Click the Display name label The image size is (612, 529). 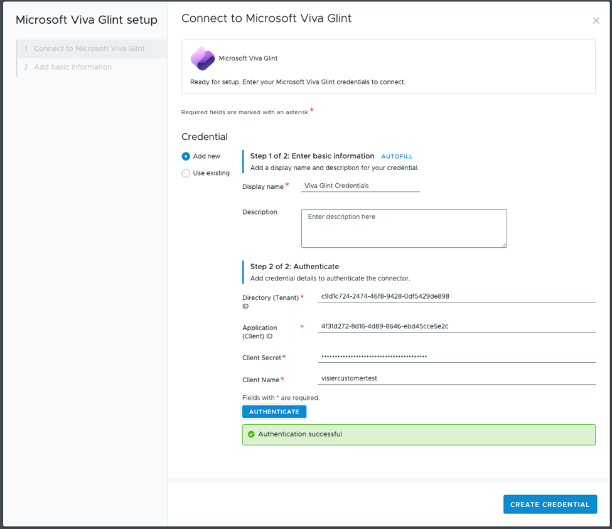click(262, 187)
